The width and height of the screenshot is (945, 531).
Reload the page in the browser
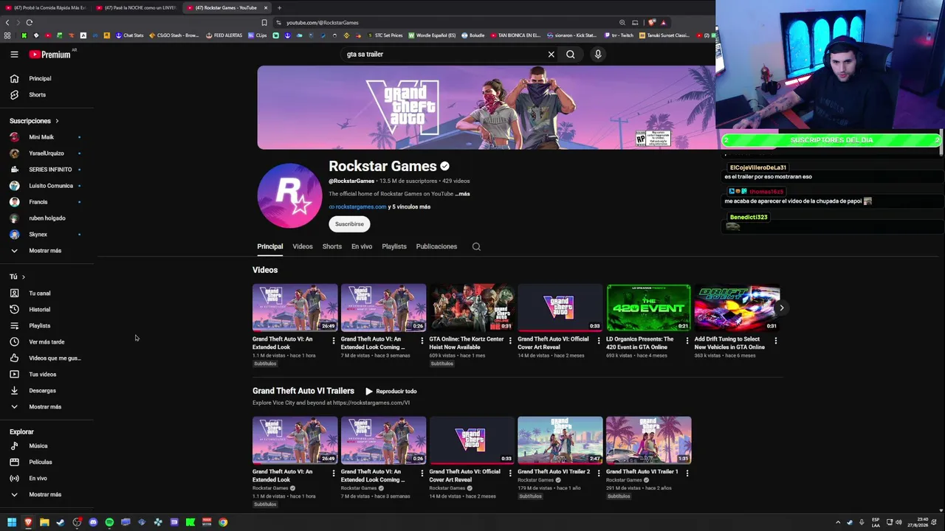coord(30,22)
